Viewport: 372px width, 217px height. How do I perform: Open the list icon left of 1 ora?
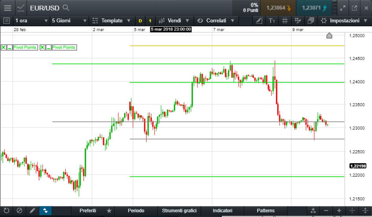(6, 21)
